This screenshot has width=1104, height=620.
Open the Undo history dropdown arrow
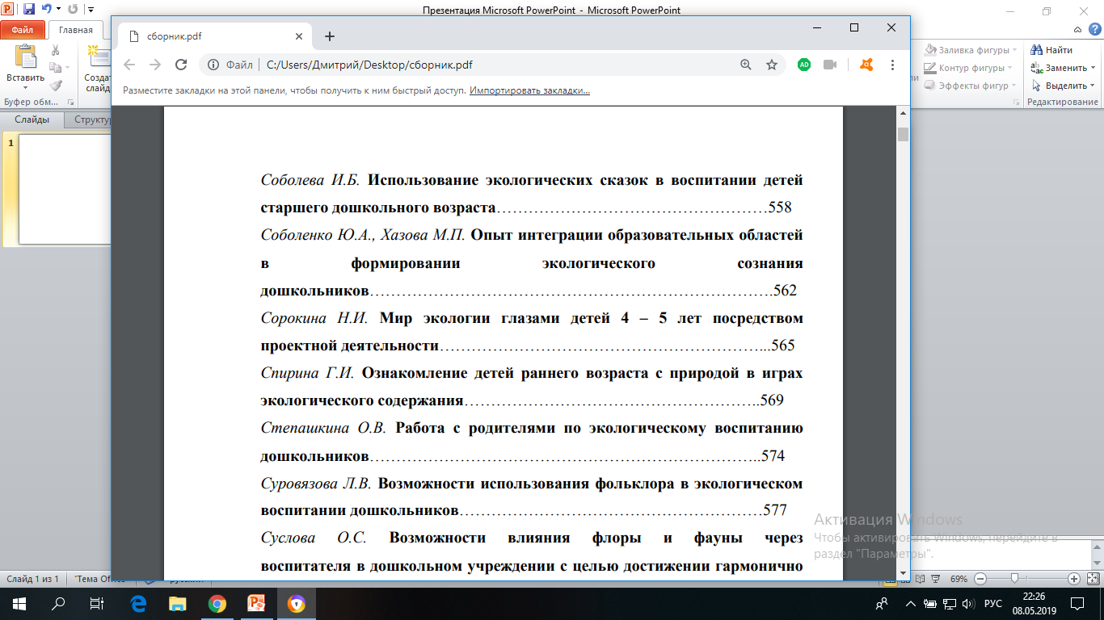coord(58,10)
